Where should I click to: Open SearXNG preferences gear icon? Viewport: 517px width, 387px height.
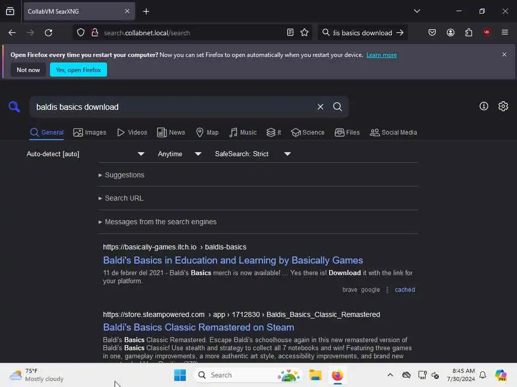pos(503,106)
